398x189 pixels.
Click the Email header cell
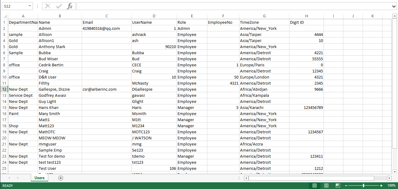pyautogui.click(x=107, y=22)
